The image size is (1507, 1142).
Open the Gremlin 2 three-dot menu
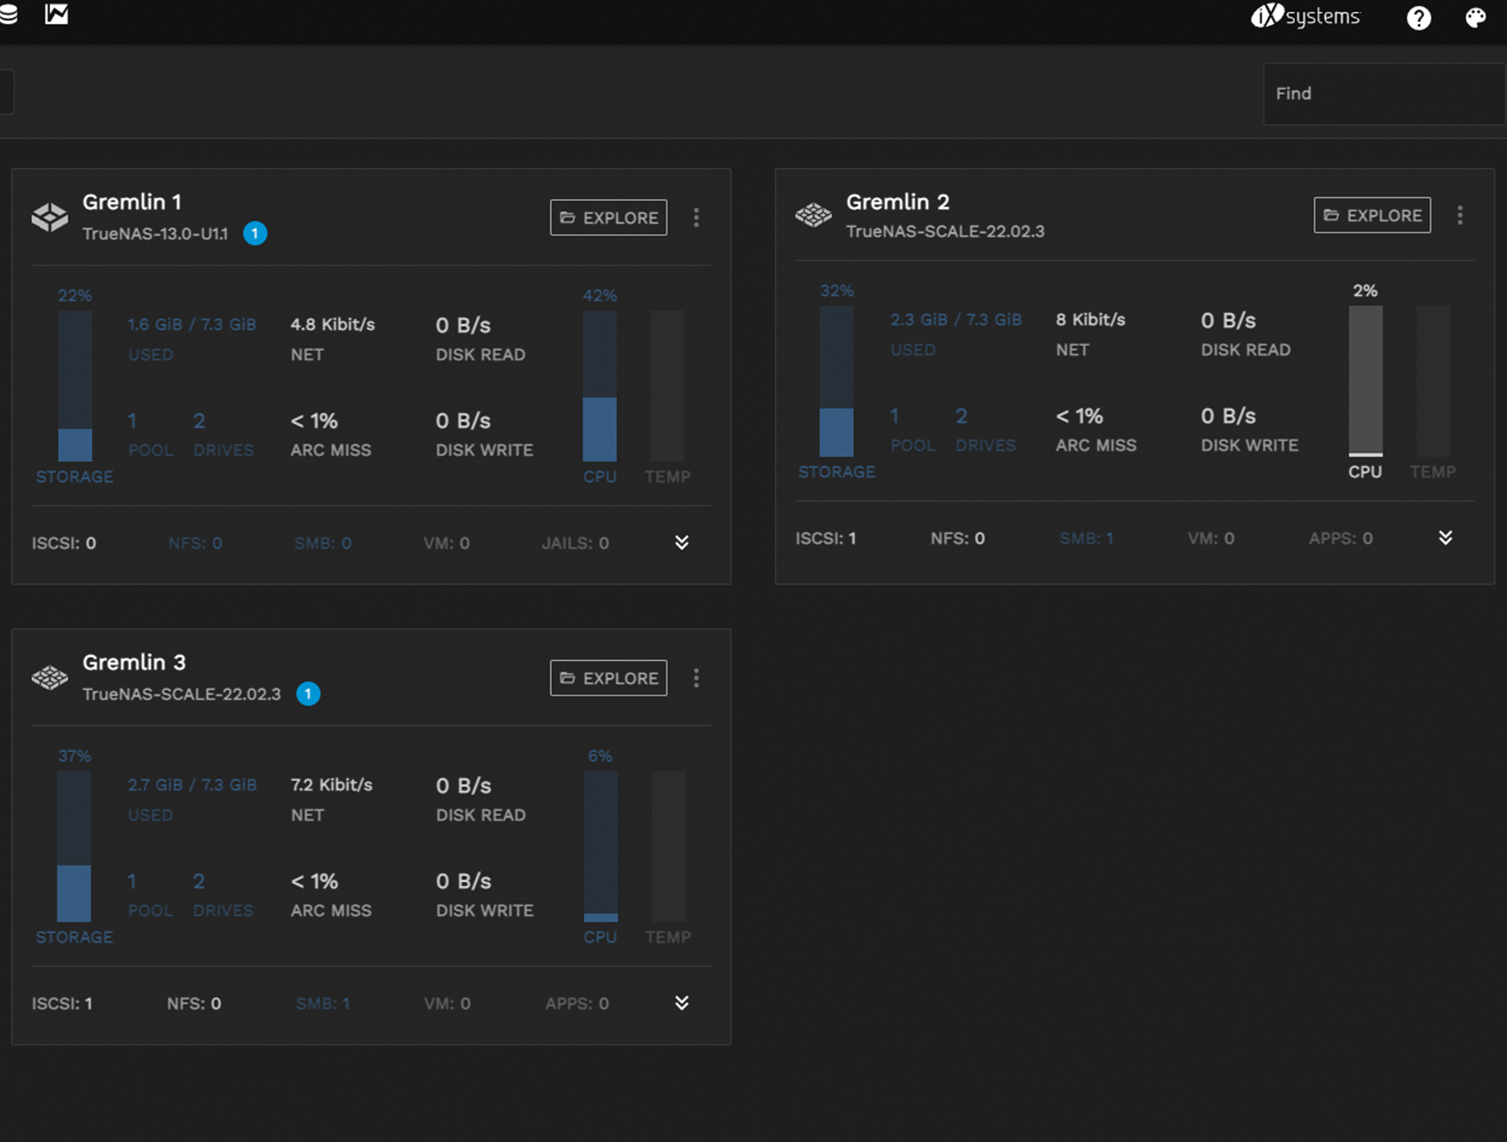[1460, 215]
